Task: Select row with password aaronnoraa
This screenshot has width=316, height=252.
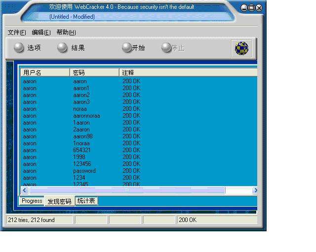Action: tap(139, 116)
